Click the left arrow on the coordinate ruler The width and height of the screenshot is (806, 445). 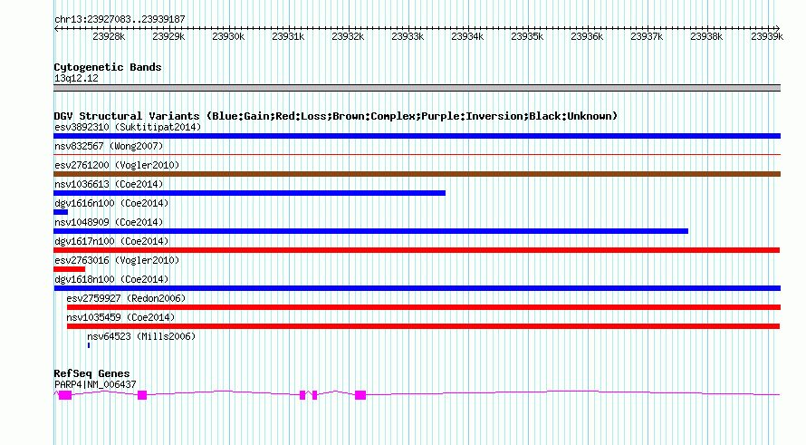coord(56,29)
